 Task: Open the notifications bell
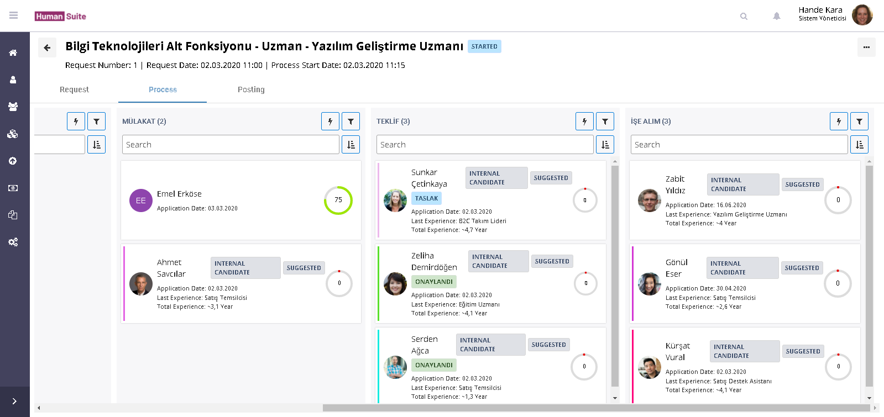click(776, 17)
